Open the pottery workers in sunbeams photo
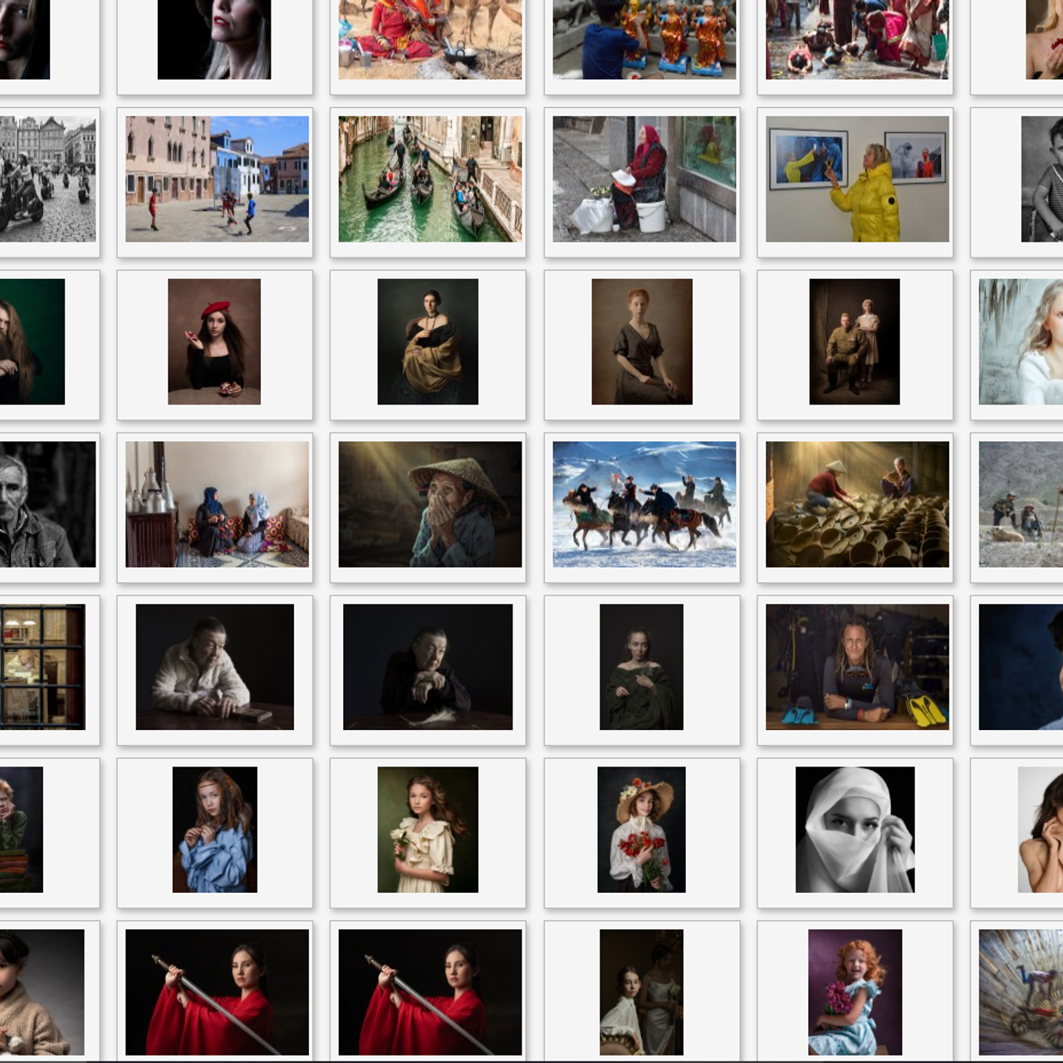The image size is (1063, 1063). coord(857,505)
